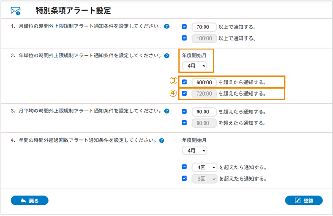The image size is (333, 216).
Task: Click the 60:00 monthly average input field
Action: (x=204, y=112)
